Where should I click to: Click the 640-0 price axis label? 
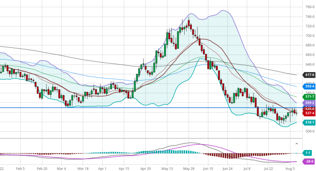[310, 65]
